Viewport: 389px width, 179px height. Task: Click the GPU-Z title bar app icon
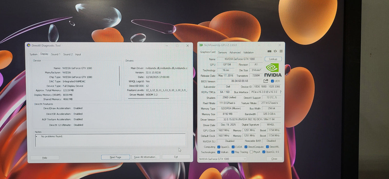pos(201,45)
